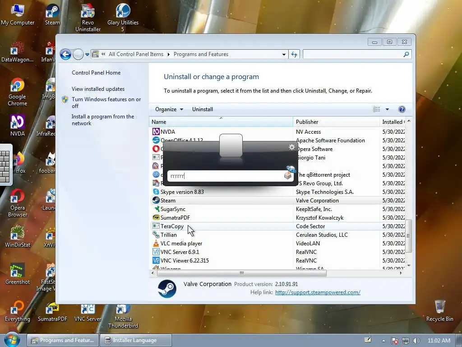Open address bar history dropdown

point(284,54)
